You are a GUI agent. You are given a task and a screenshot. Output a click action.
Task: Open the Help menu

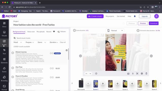[x=129, y=16]
